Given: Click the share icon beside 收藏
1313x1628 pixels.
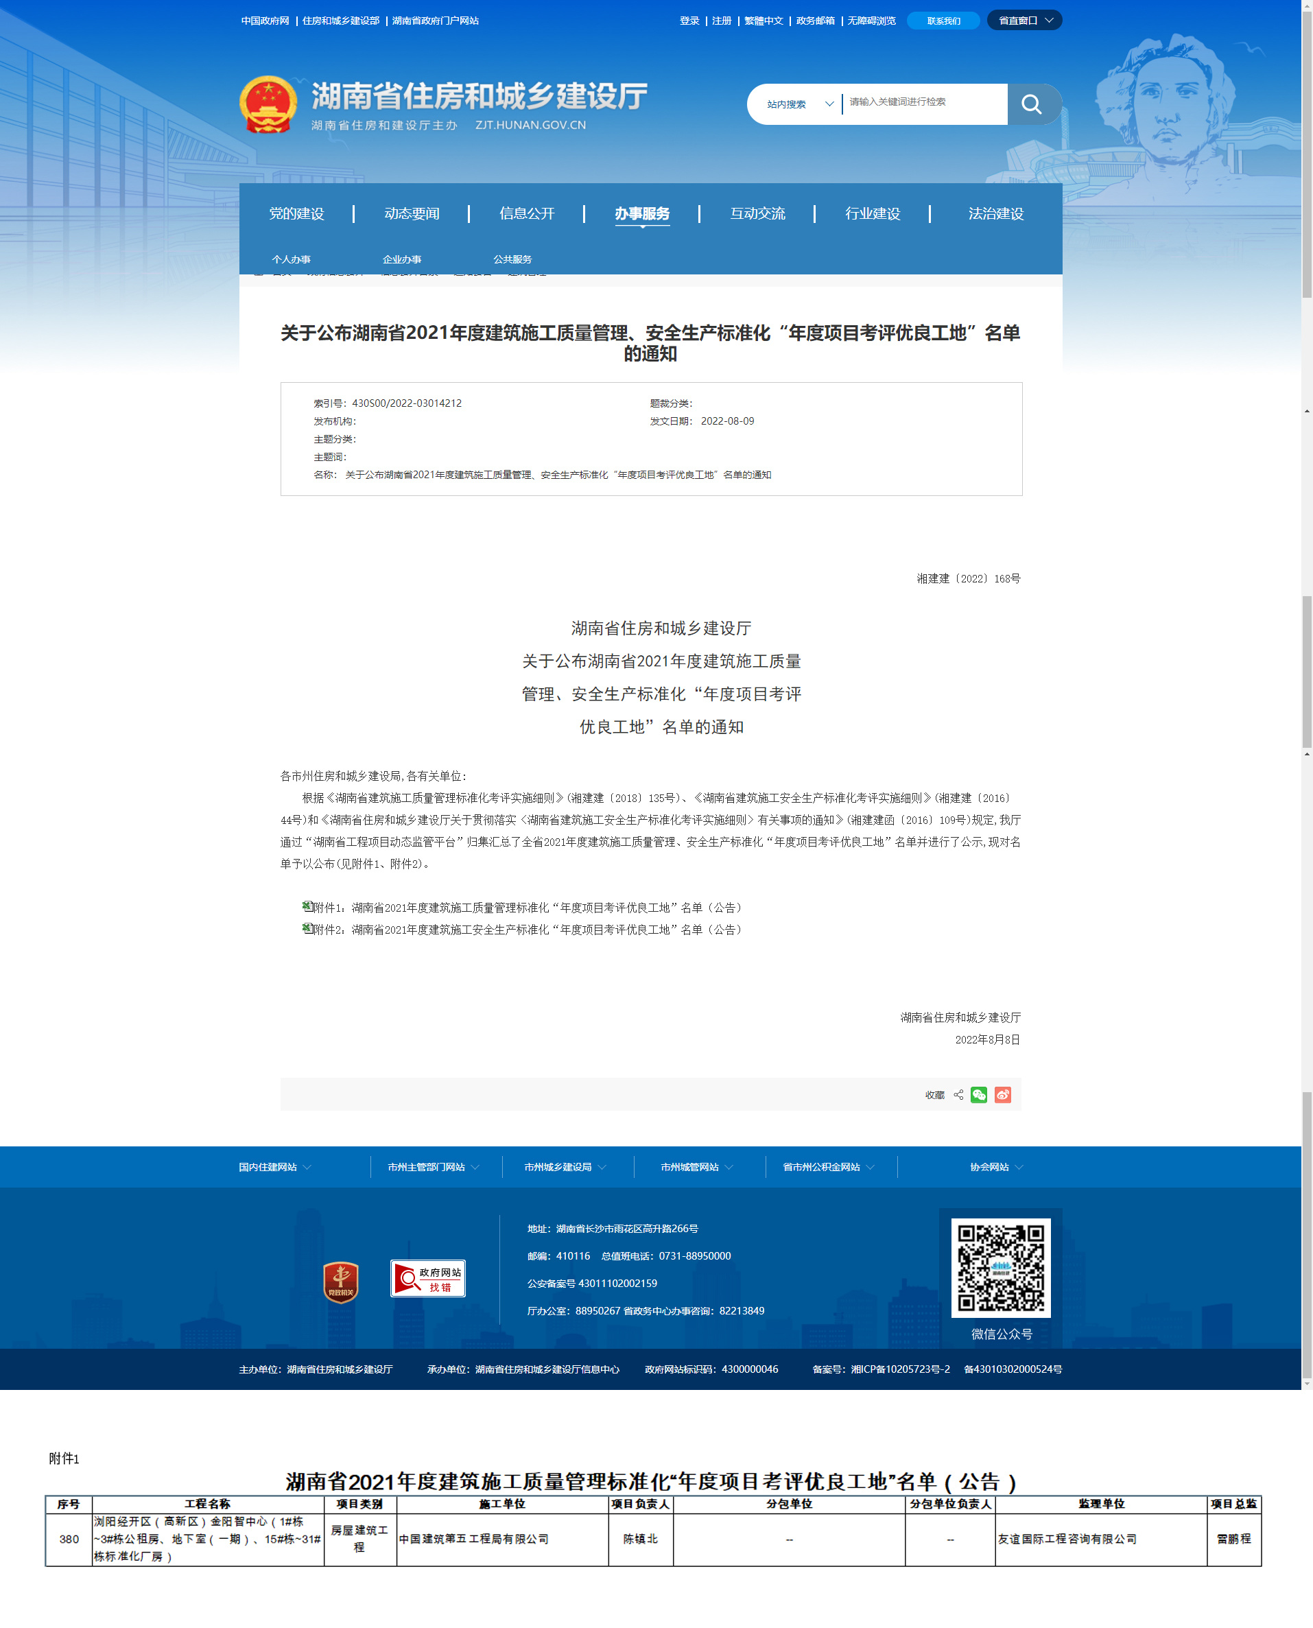Looking at the screenshot, I should [x=958, y=1095].
